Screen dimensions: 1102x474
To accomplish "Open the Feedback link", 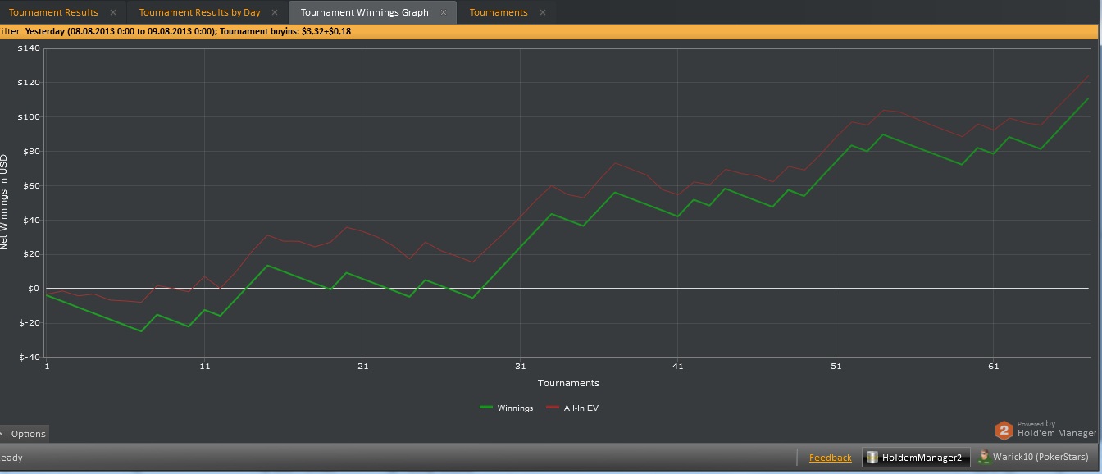I will [830, 458].
